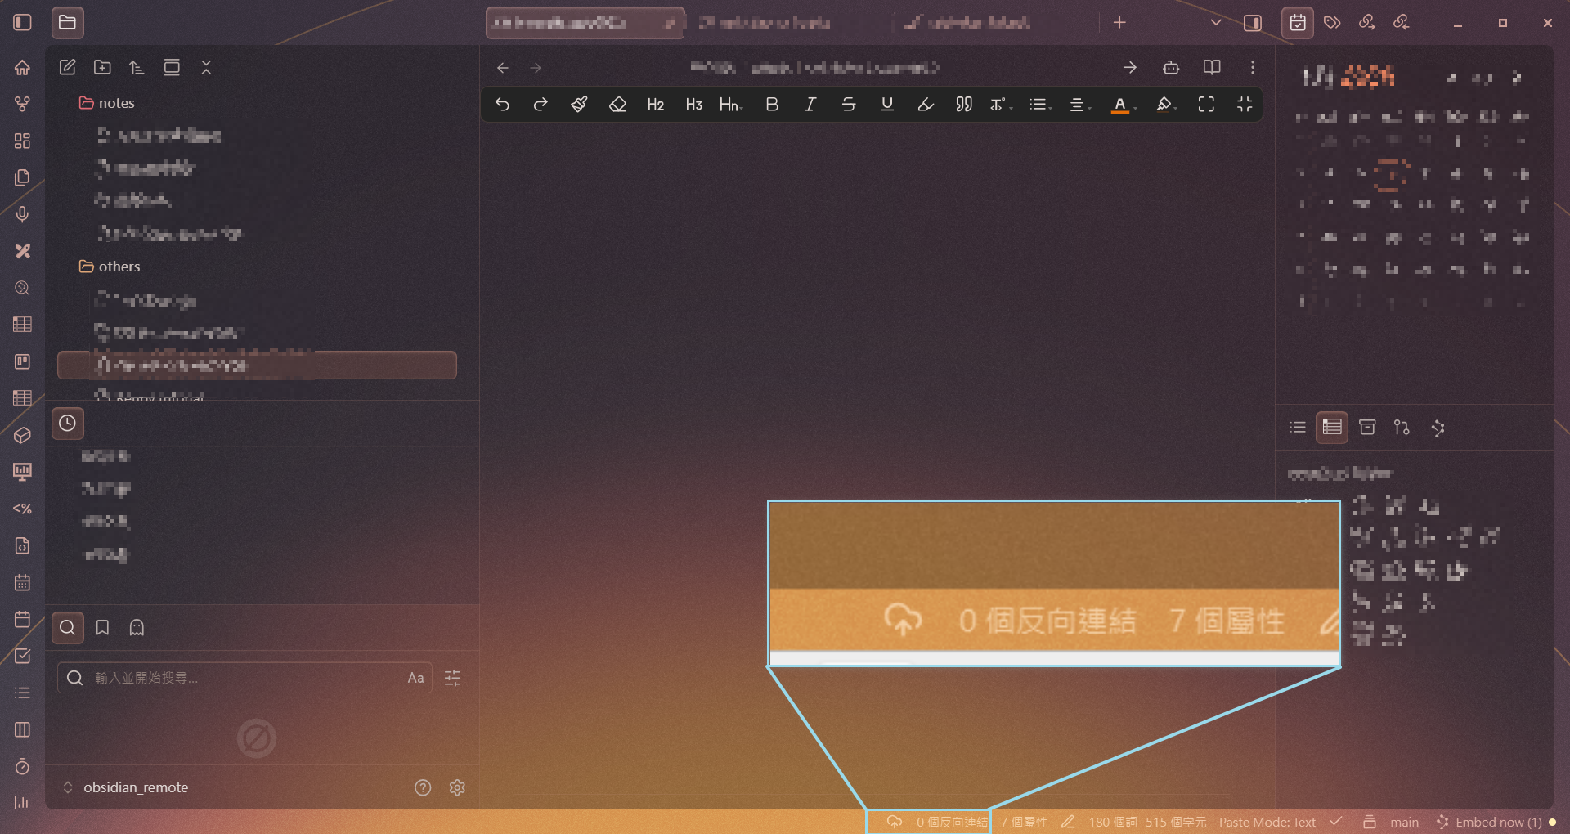This screenshot has height=834, width=1570.
Task: Navigate back in note history
Action: pyautogui.click(x=503, y=68)
